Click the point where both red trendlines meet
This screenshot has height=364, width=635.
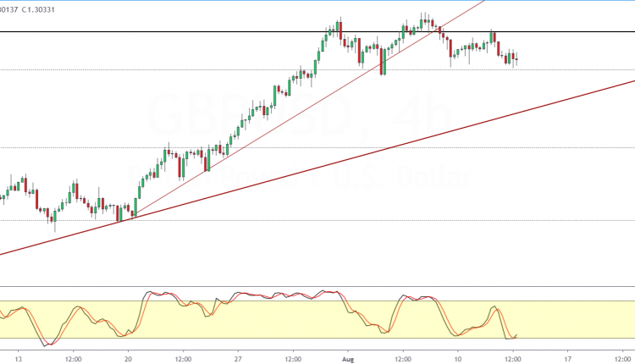127,219
